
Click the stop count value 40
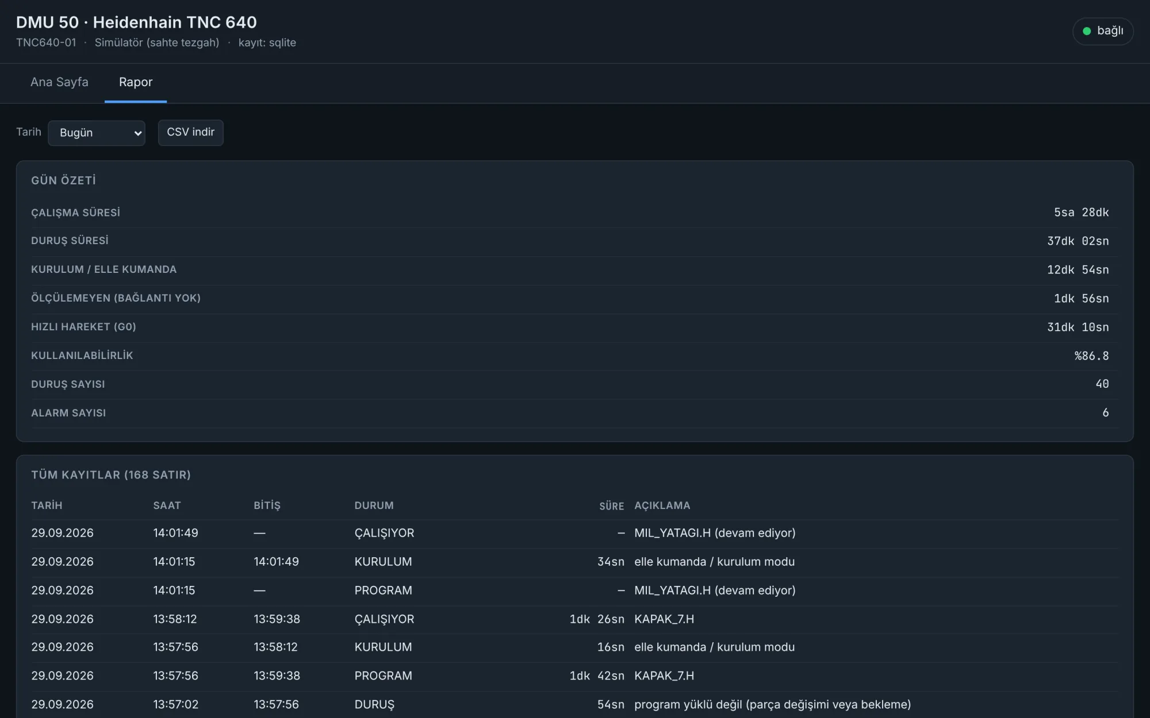(1102, 384)
